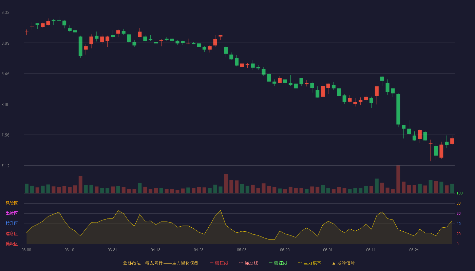Click the 04-23 date label

click(x=199, y=250)
